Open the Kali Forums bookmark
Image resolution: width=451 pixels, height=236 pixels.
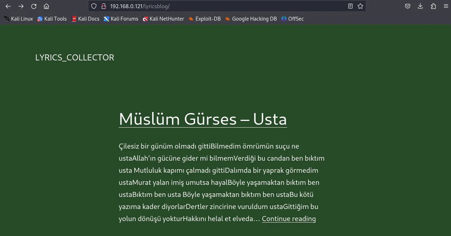(x=121, y=19)
